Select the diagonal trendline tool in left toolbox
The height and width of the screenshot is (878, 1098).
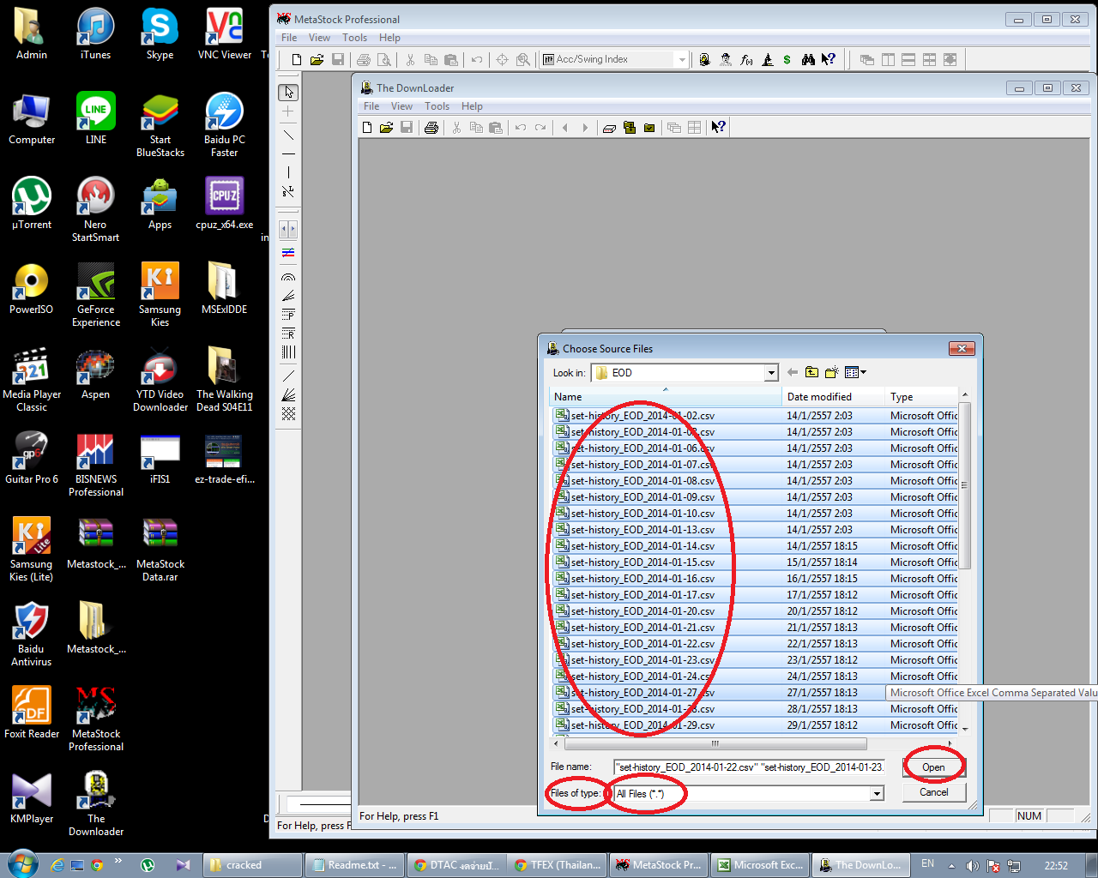coord(288,135)
